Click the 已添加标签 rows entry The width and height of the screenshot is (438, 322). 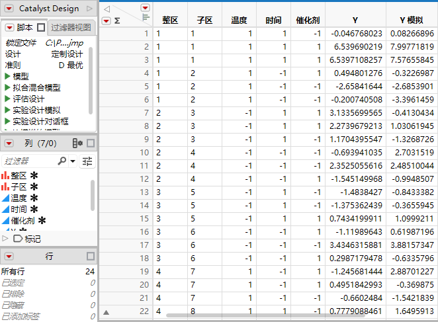48,317
